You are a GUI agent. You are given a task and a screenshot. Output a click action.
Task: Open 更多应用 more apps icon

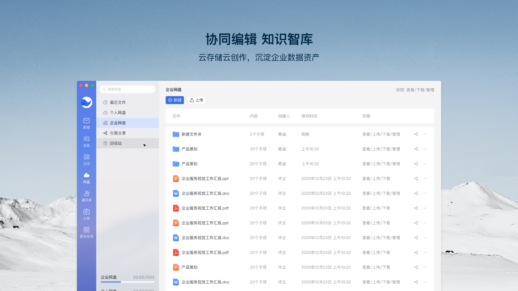87,230
